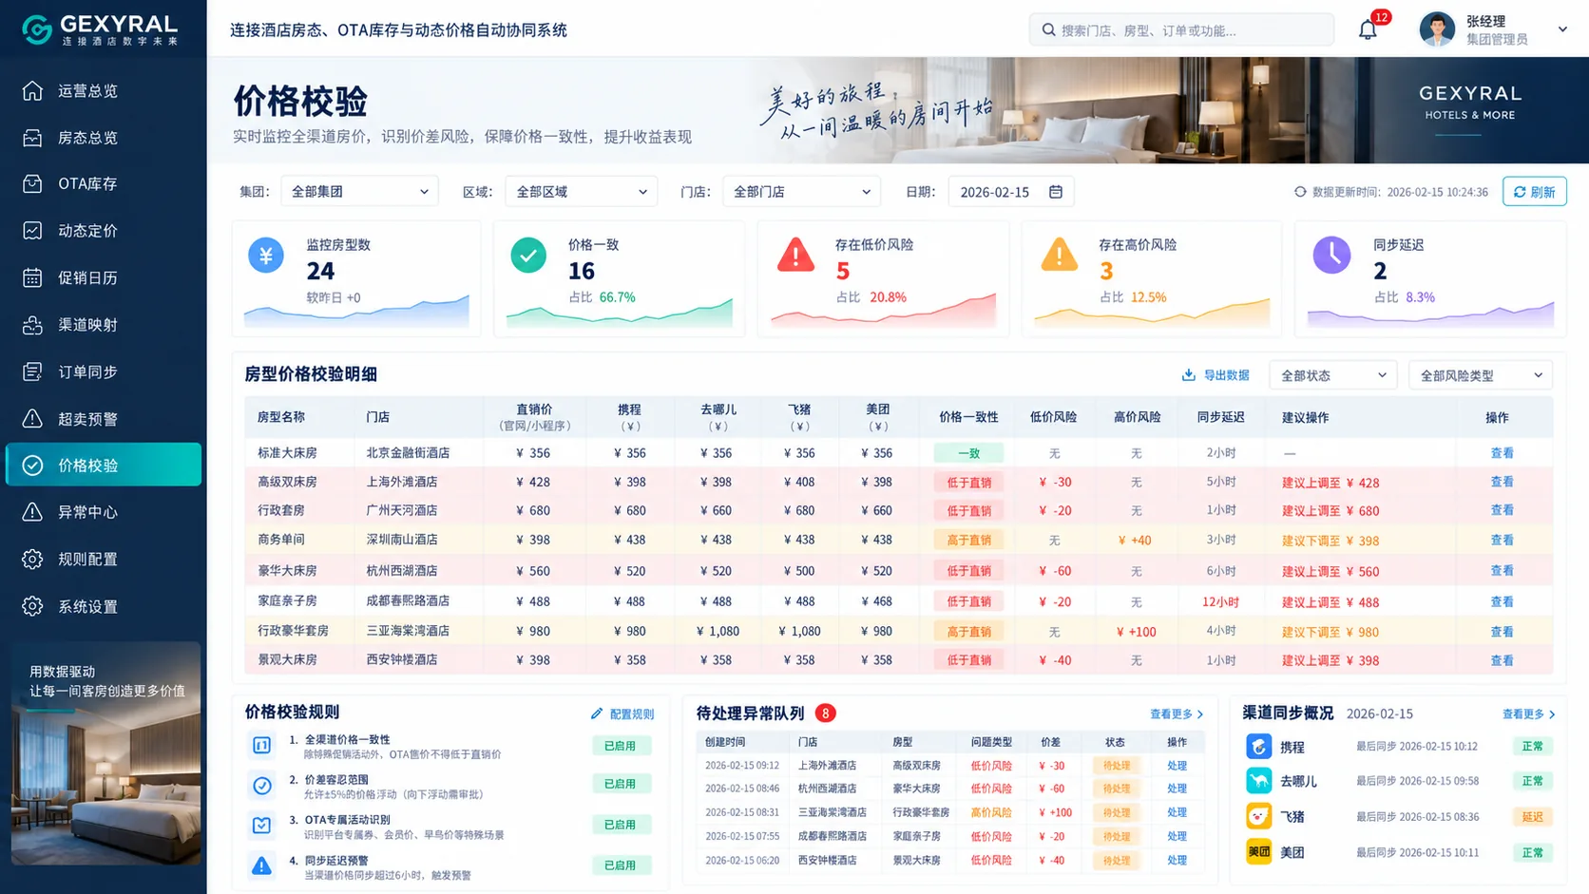Click 已启用 tag for OTA专属活动识别 rule

pyautogui.click(x=620, y=825)
